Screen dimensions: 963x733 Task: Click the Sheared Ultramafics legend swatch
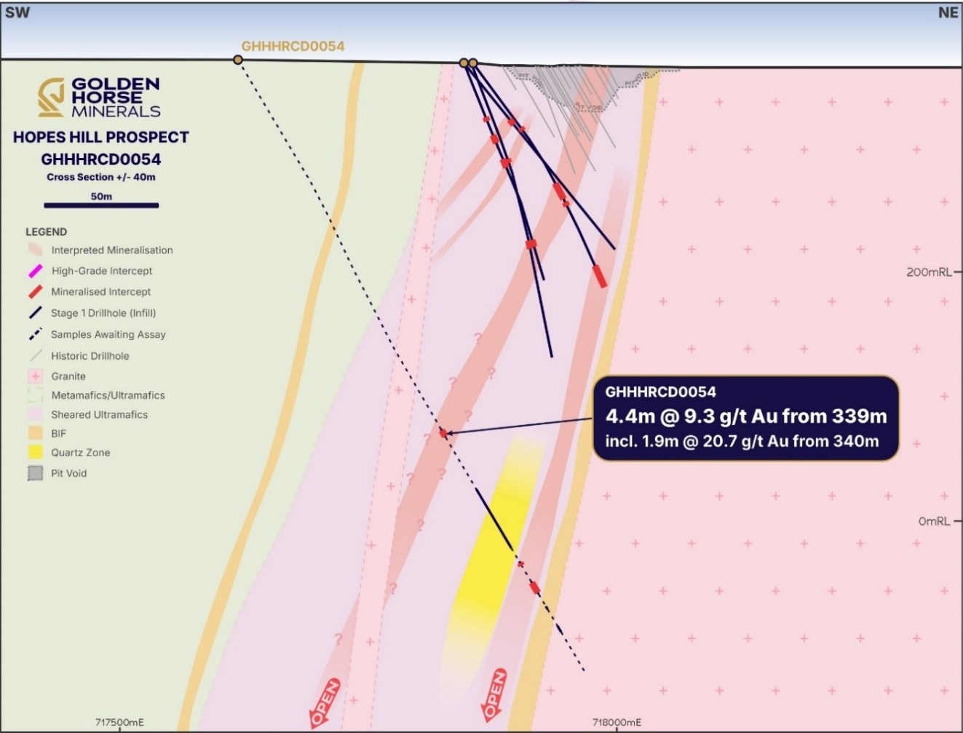(x=35, y=414)
